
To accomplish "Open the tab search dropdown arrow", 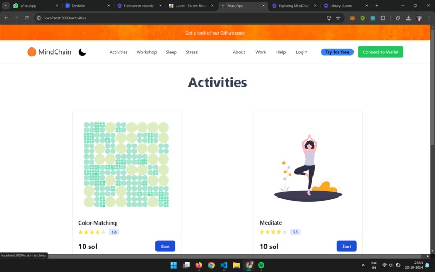I will [x=5, y=5].
